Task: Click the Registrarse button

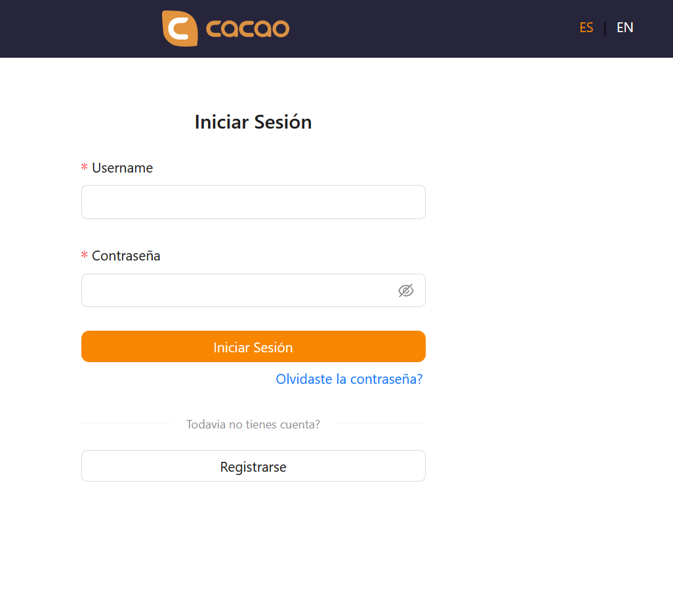Action: point(253,466)
